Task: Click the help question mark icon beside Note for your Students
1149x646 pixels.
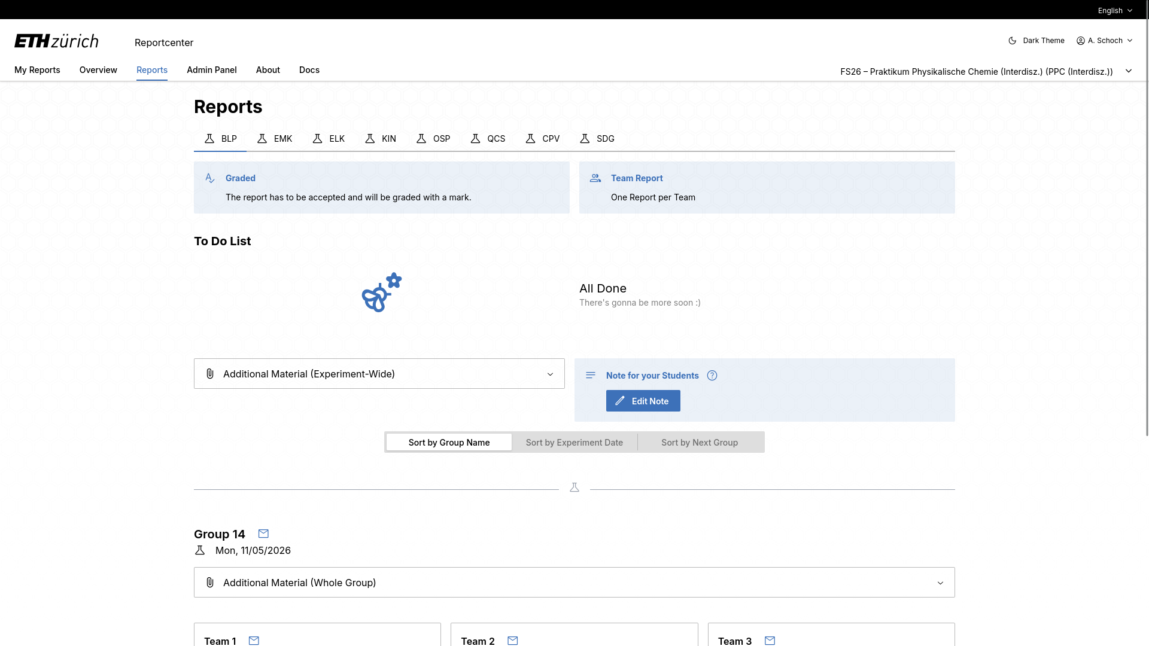Action: click(712, 376)
